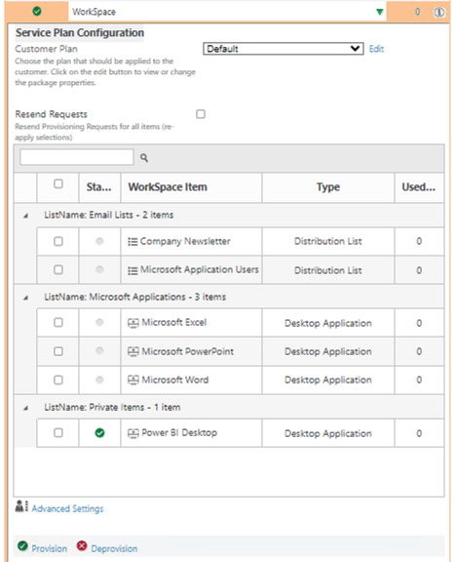Click the grey status dot for Microsoft PowerPoint
This screenshot has width=454, height=562.
(x=99, y=350)
